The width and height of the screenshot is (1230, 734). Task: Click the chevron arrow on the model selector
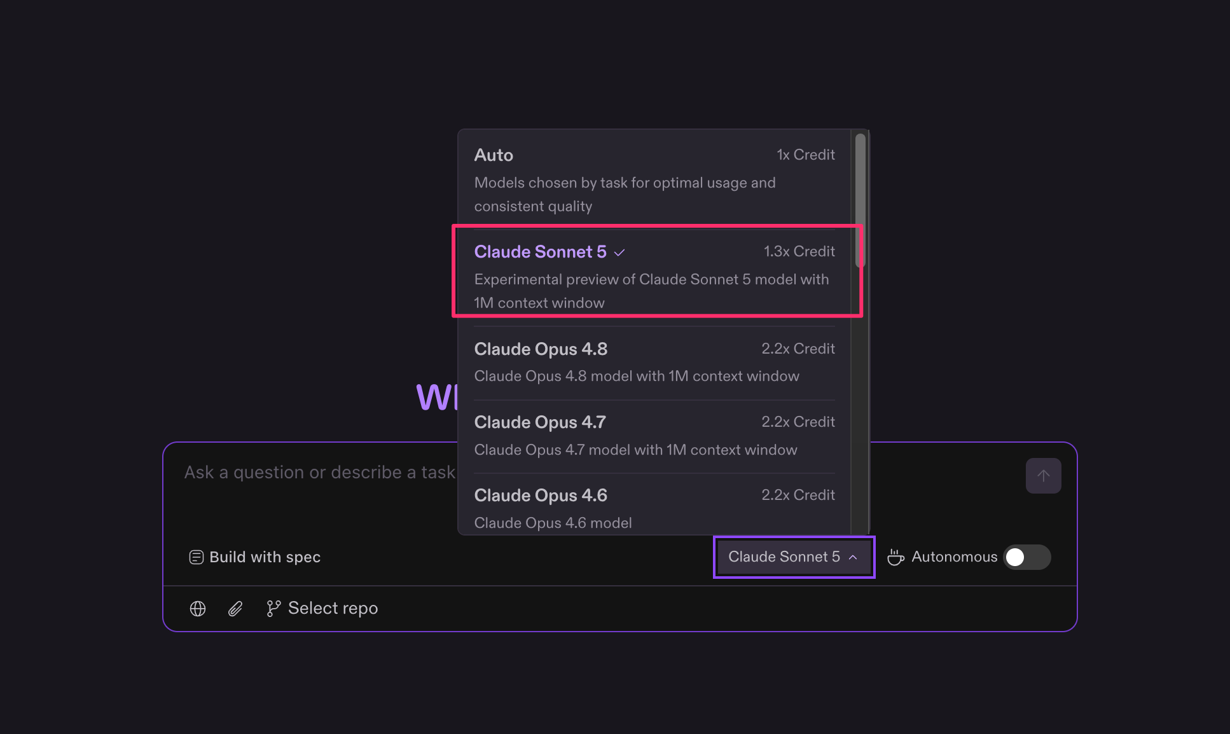853,557
